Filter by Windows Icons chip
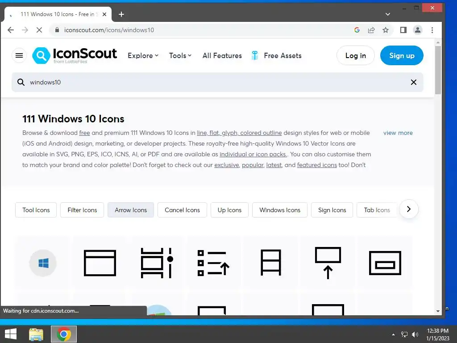Screen dimensions: 457x343 click(x=280, y=210)
